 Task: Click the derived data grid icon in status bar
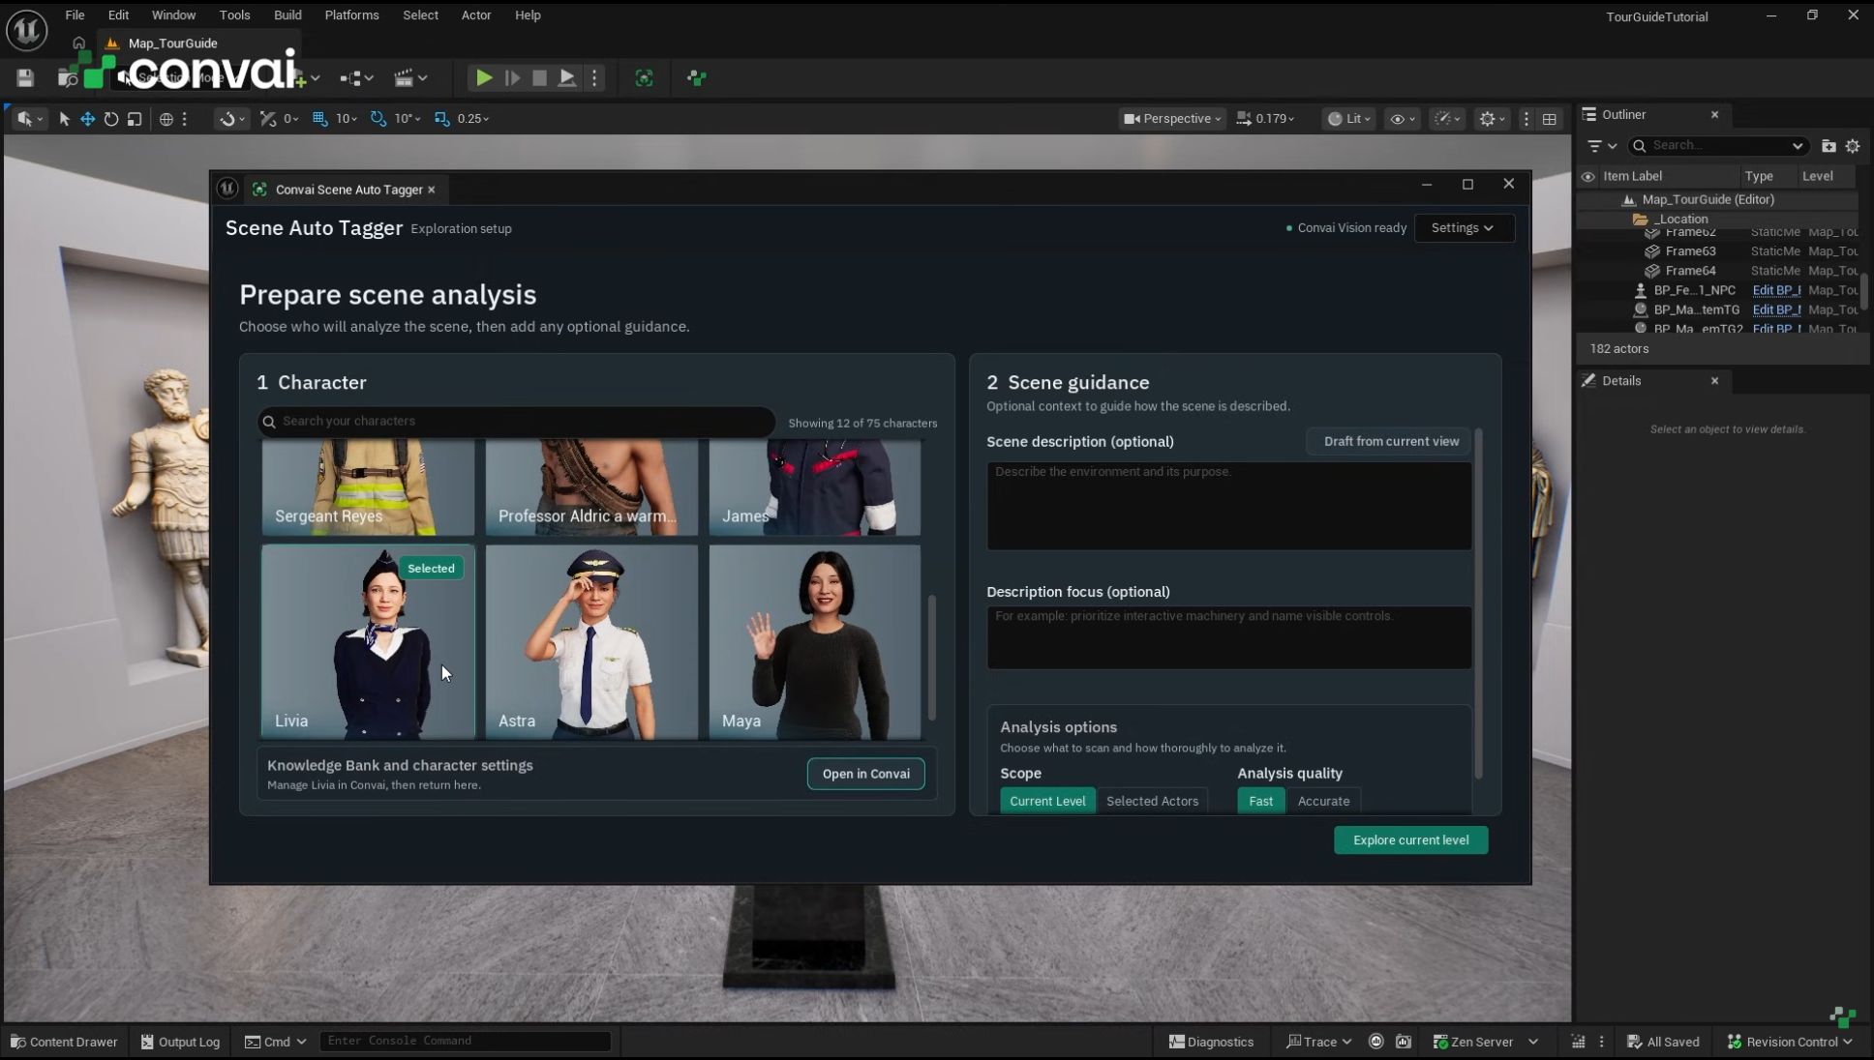1578,1042
